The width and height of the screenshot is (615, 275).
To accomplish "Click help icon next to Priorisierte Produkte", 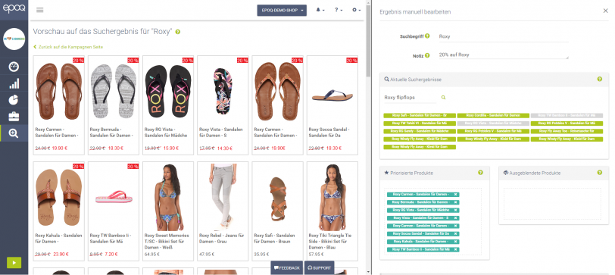I will pos(480,173).
